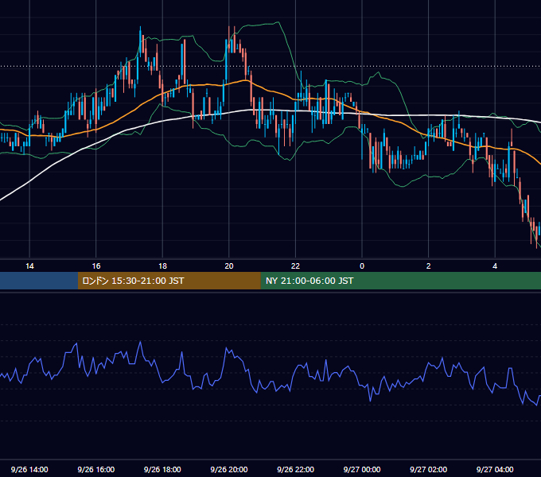Click the NY 21:00-06:00 JST session bar
This screenshot has width=541, height=477.
coord(400,281)
